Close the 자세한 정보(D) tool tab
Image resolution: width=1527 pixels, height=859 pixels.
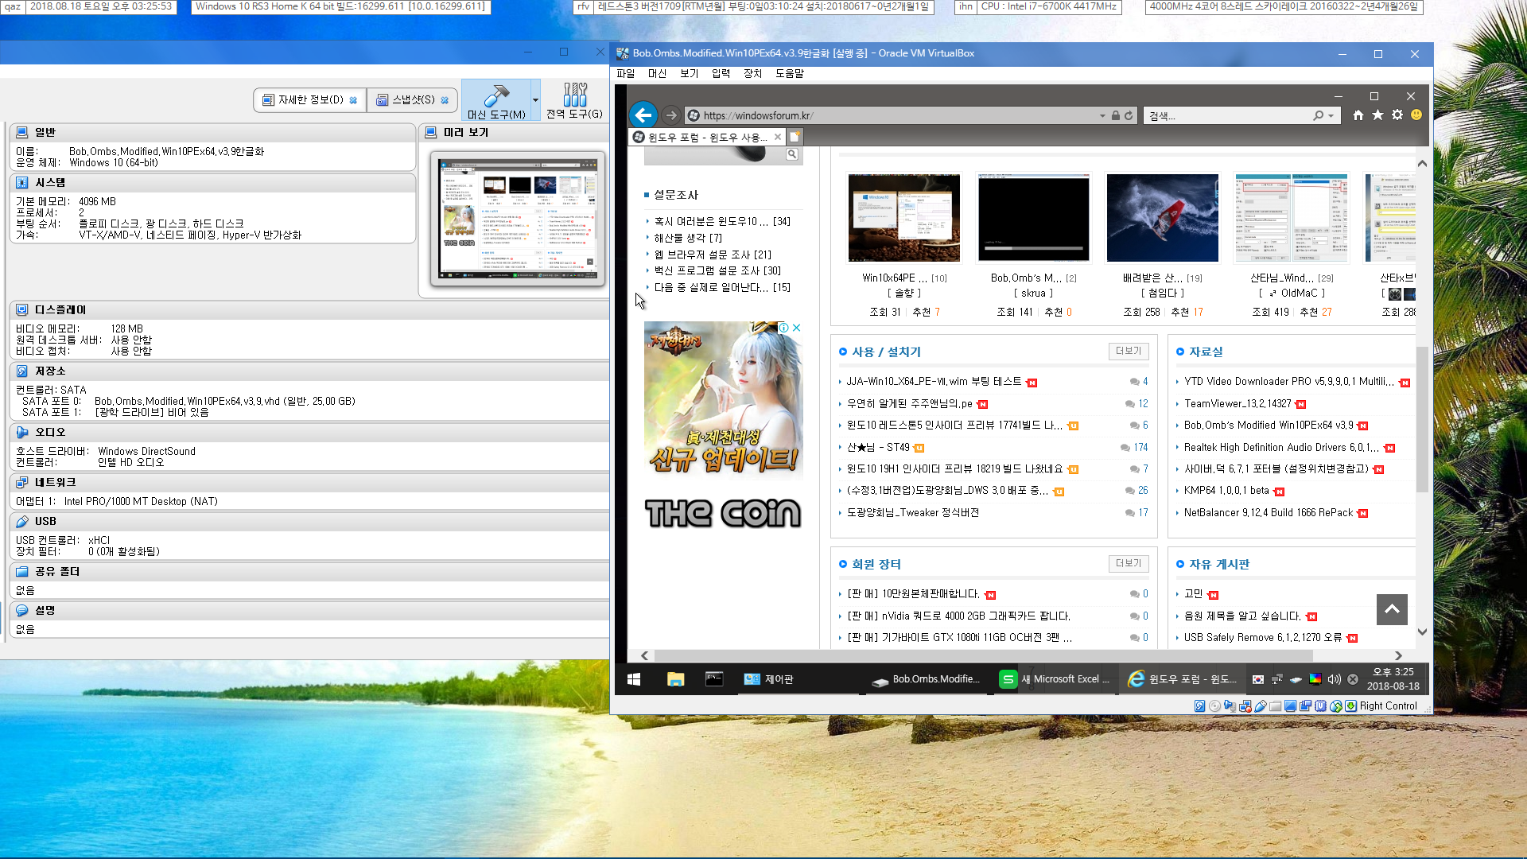point(353,100)
